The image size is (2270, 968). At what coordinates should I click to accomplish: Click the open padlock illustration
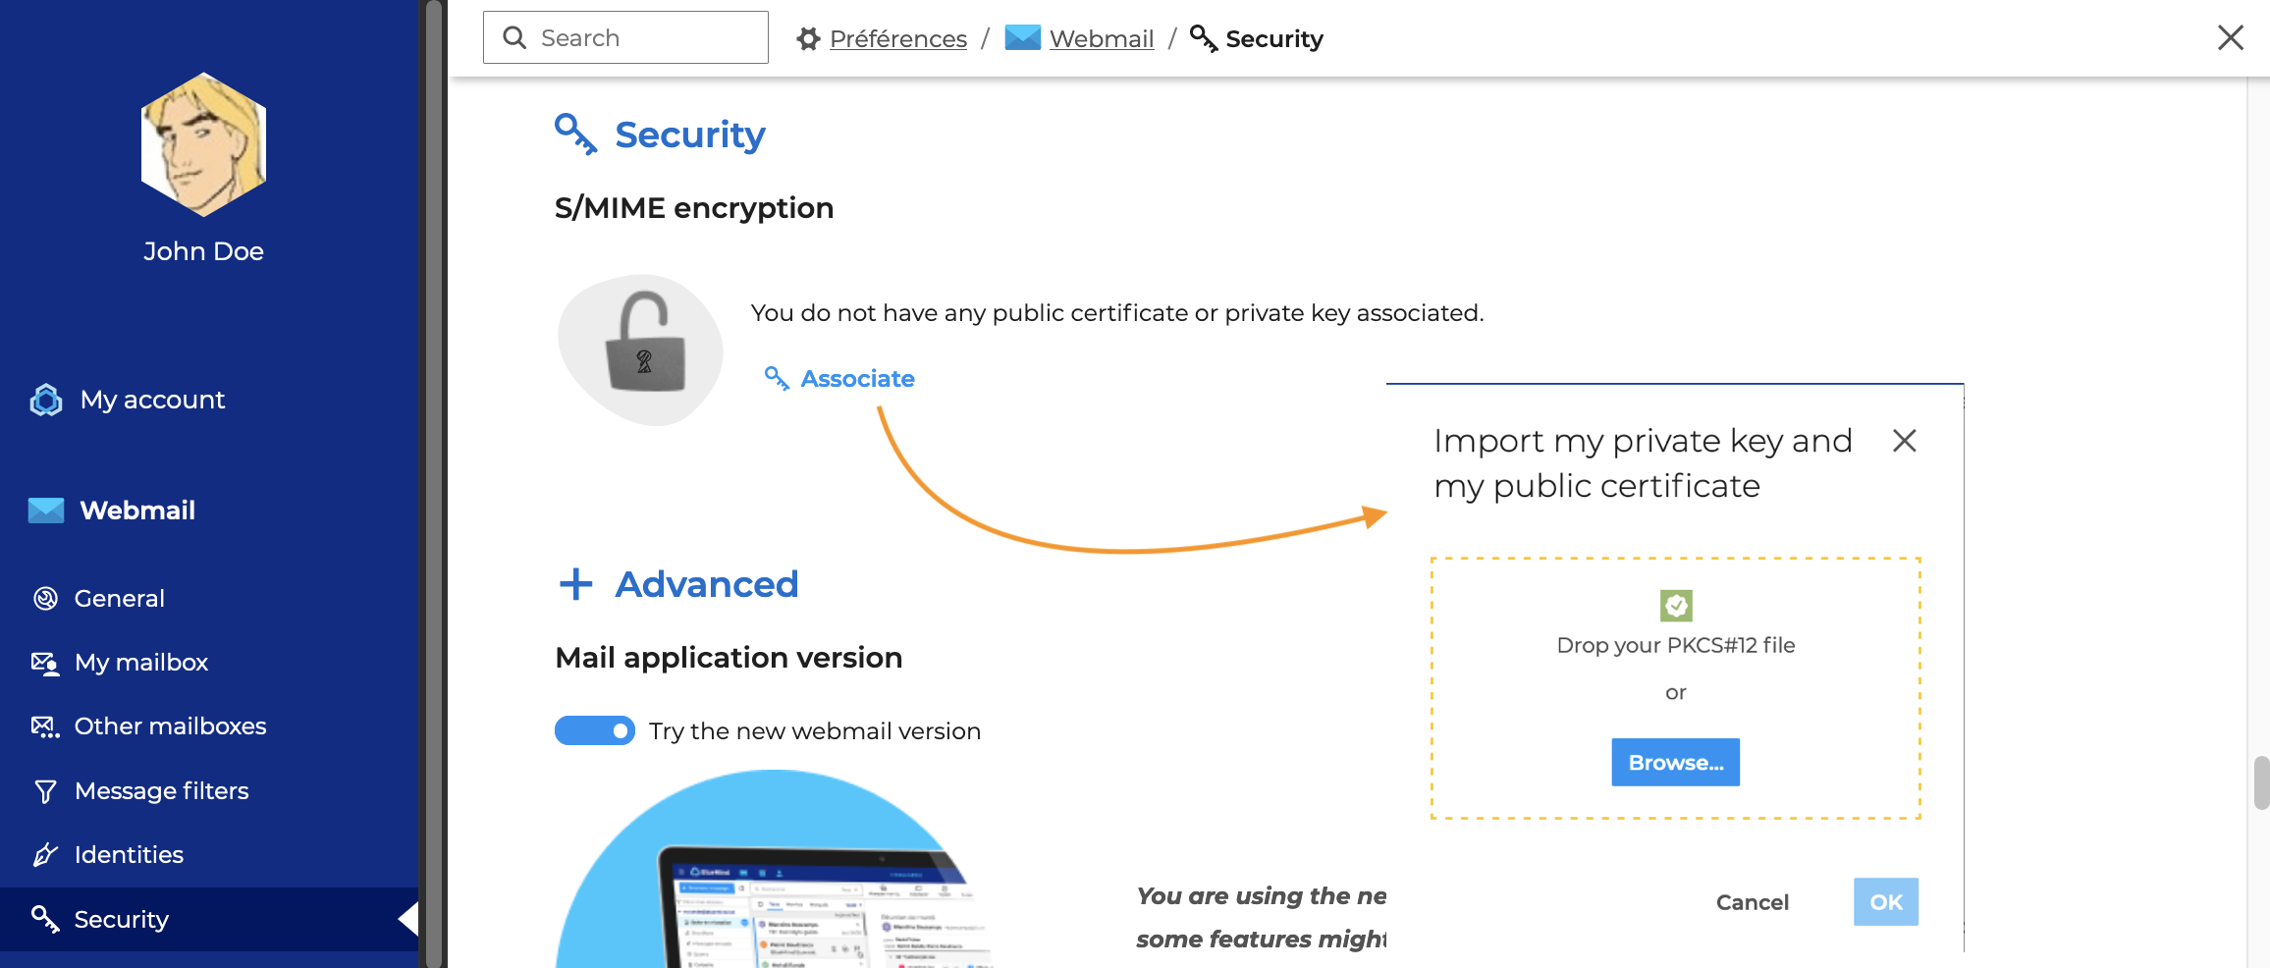(642, 349)
